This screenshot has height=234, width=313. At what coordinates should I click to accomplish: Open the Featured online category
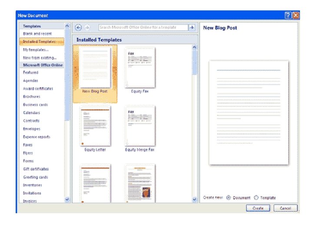[x=30, y=72]
